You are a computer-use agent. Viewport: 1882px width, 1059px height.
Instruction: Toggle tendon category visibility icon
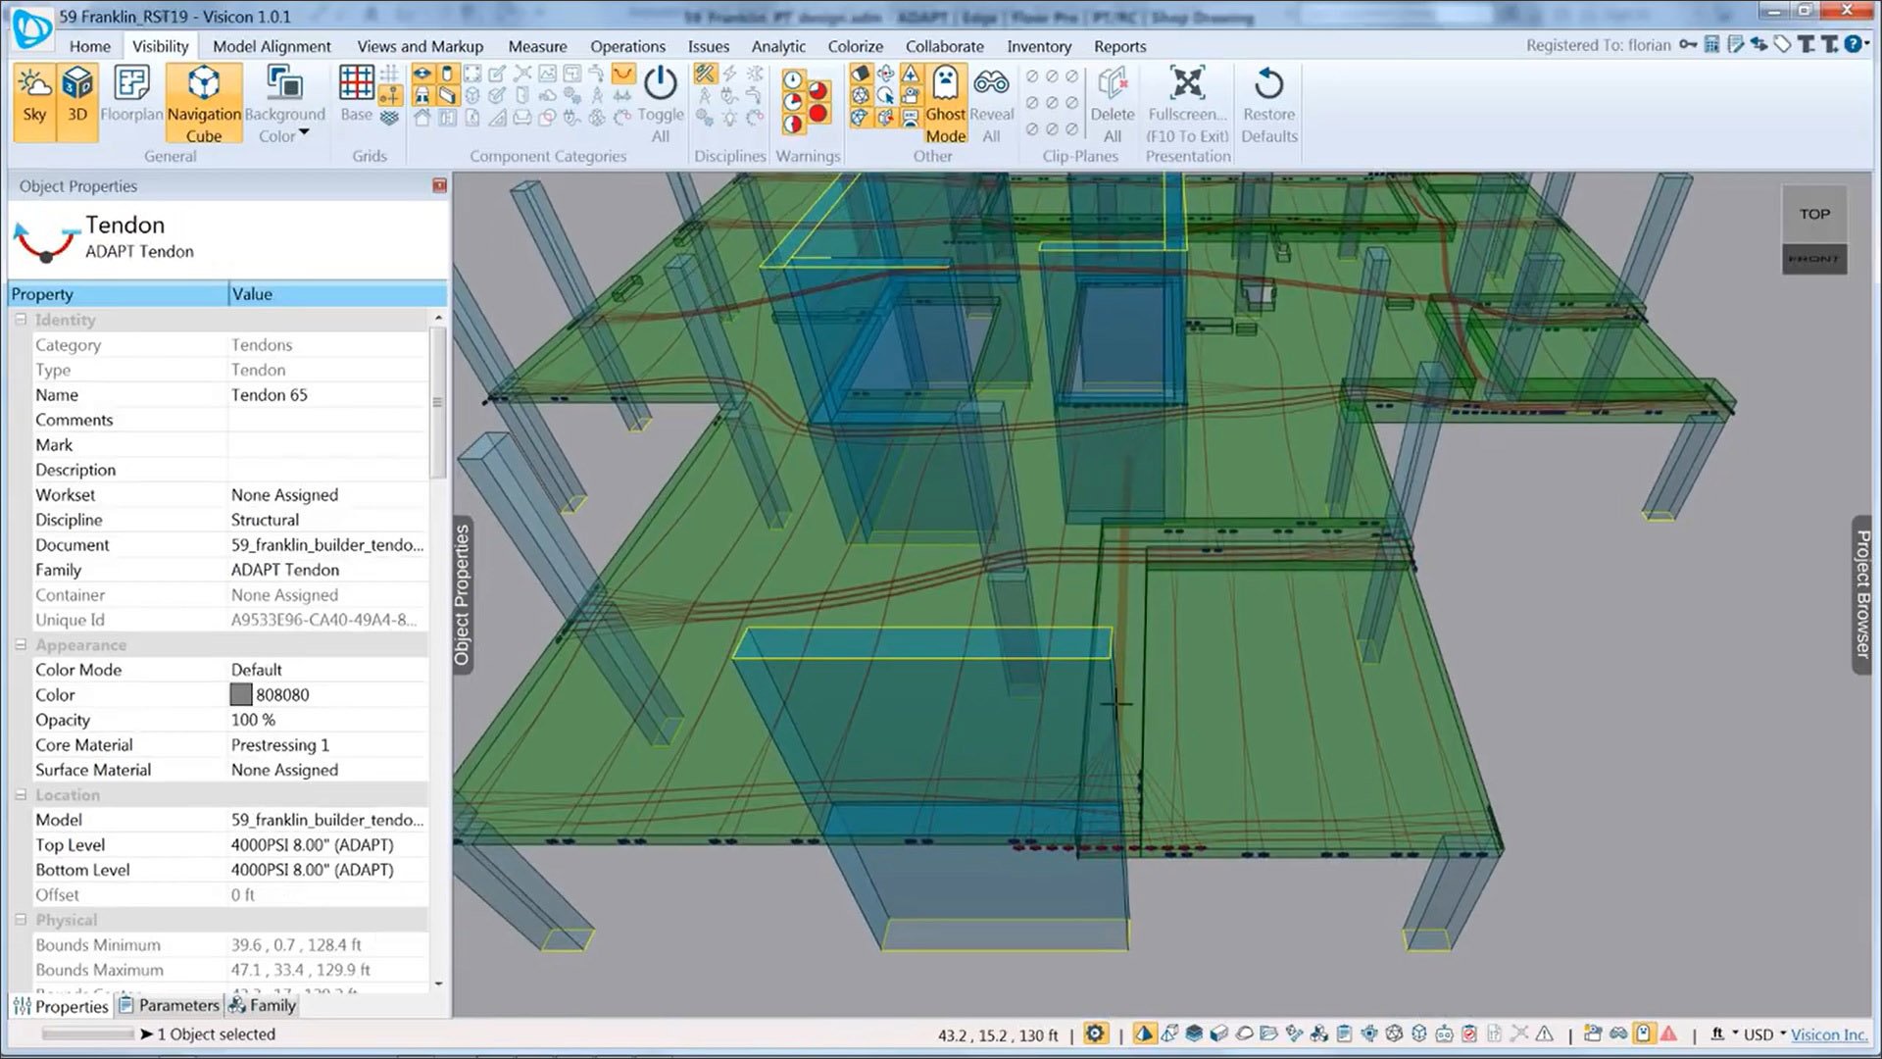click(x=622, y=74)
